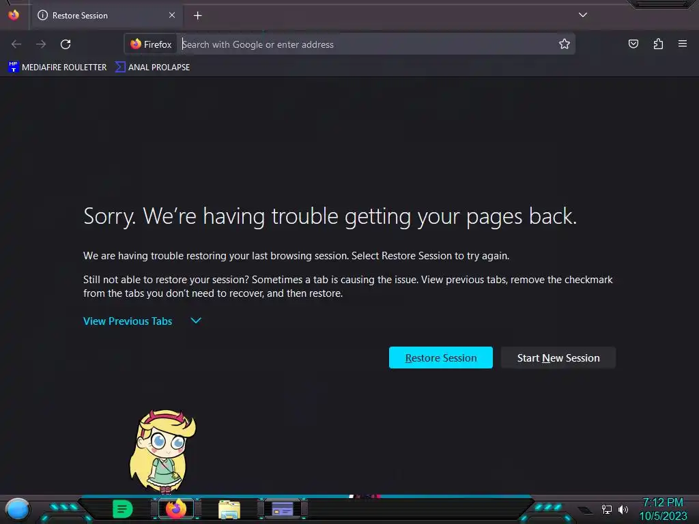
Task: Open a new tab with plus button
Action: tap(197, 16)
